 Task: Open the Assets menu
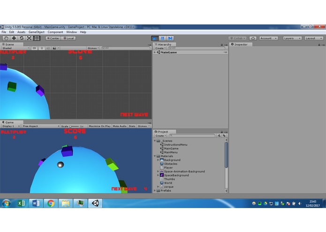[x=21, y=32]
